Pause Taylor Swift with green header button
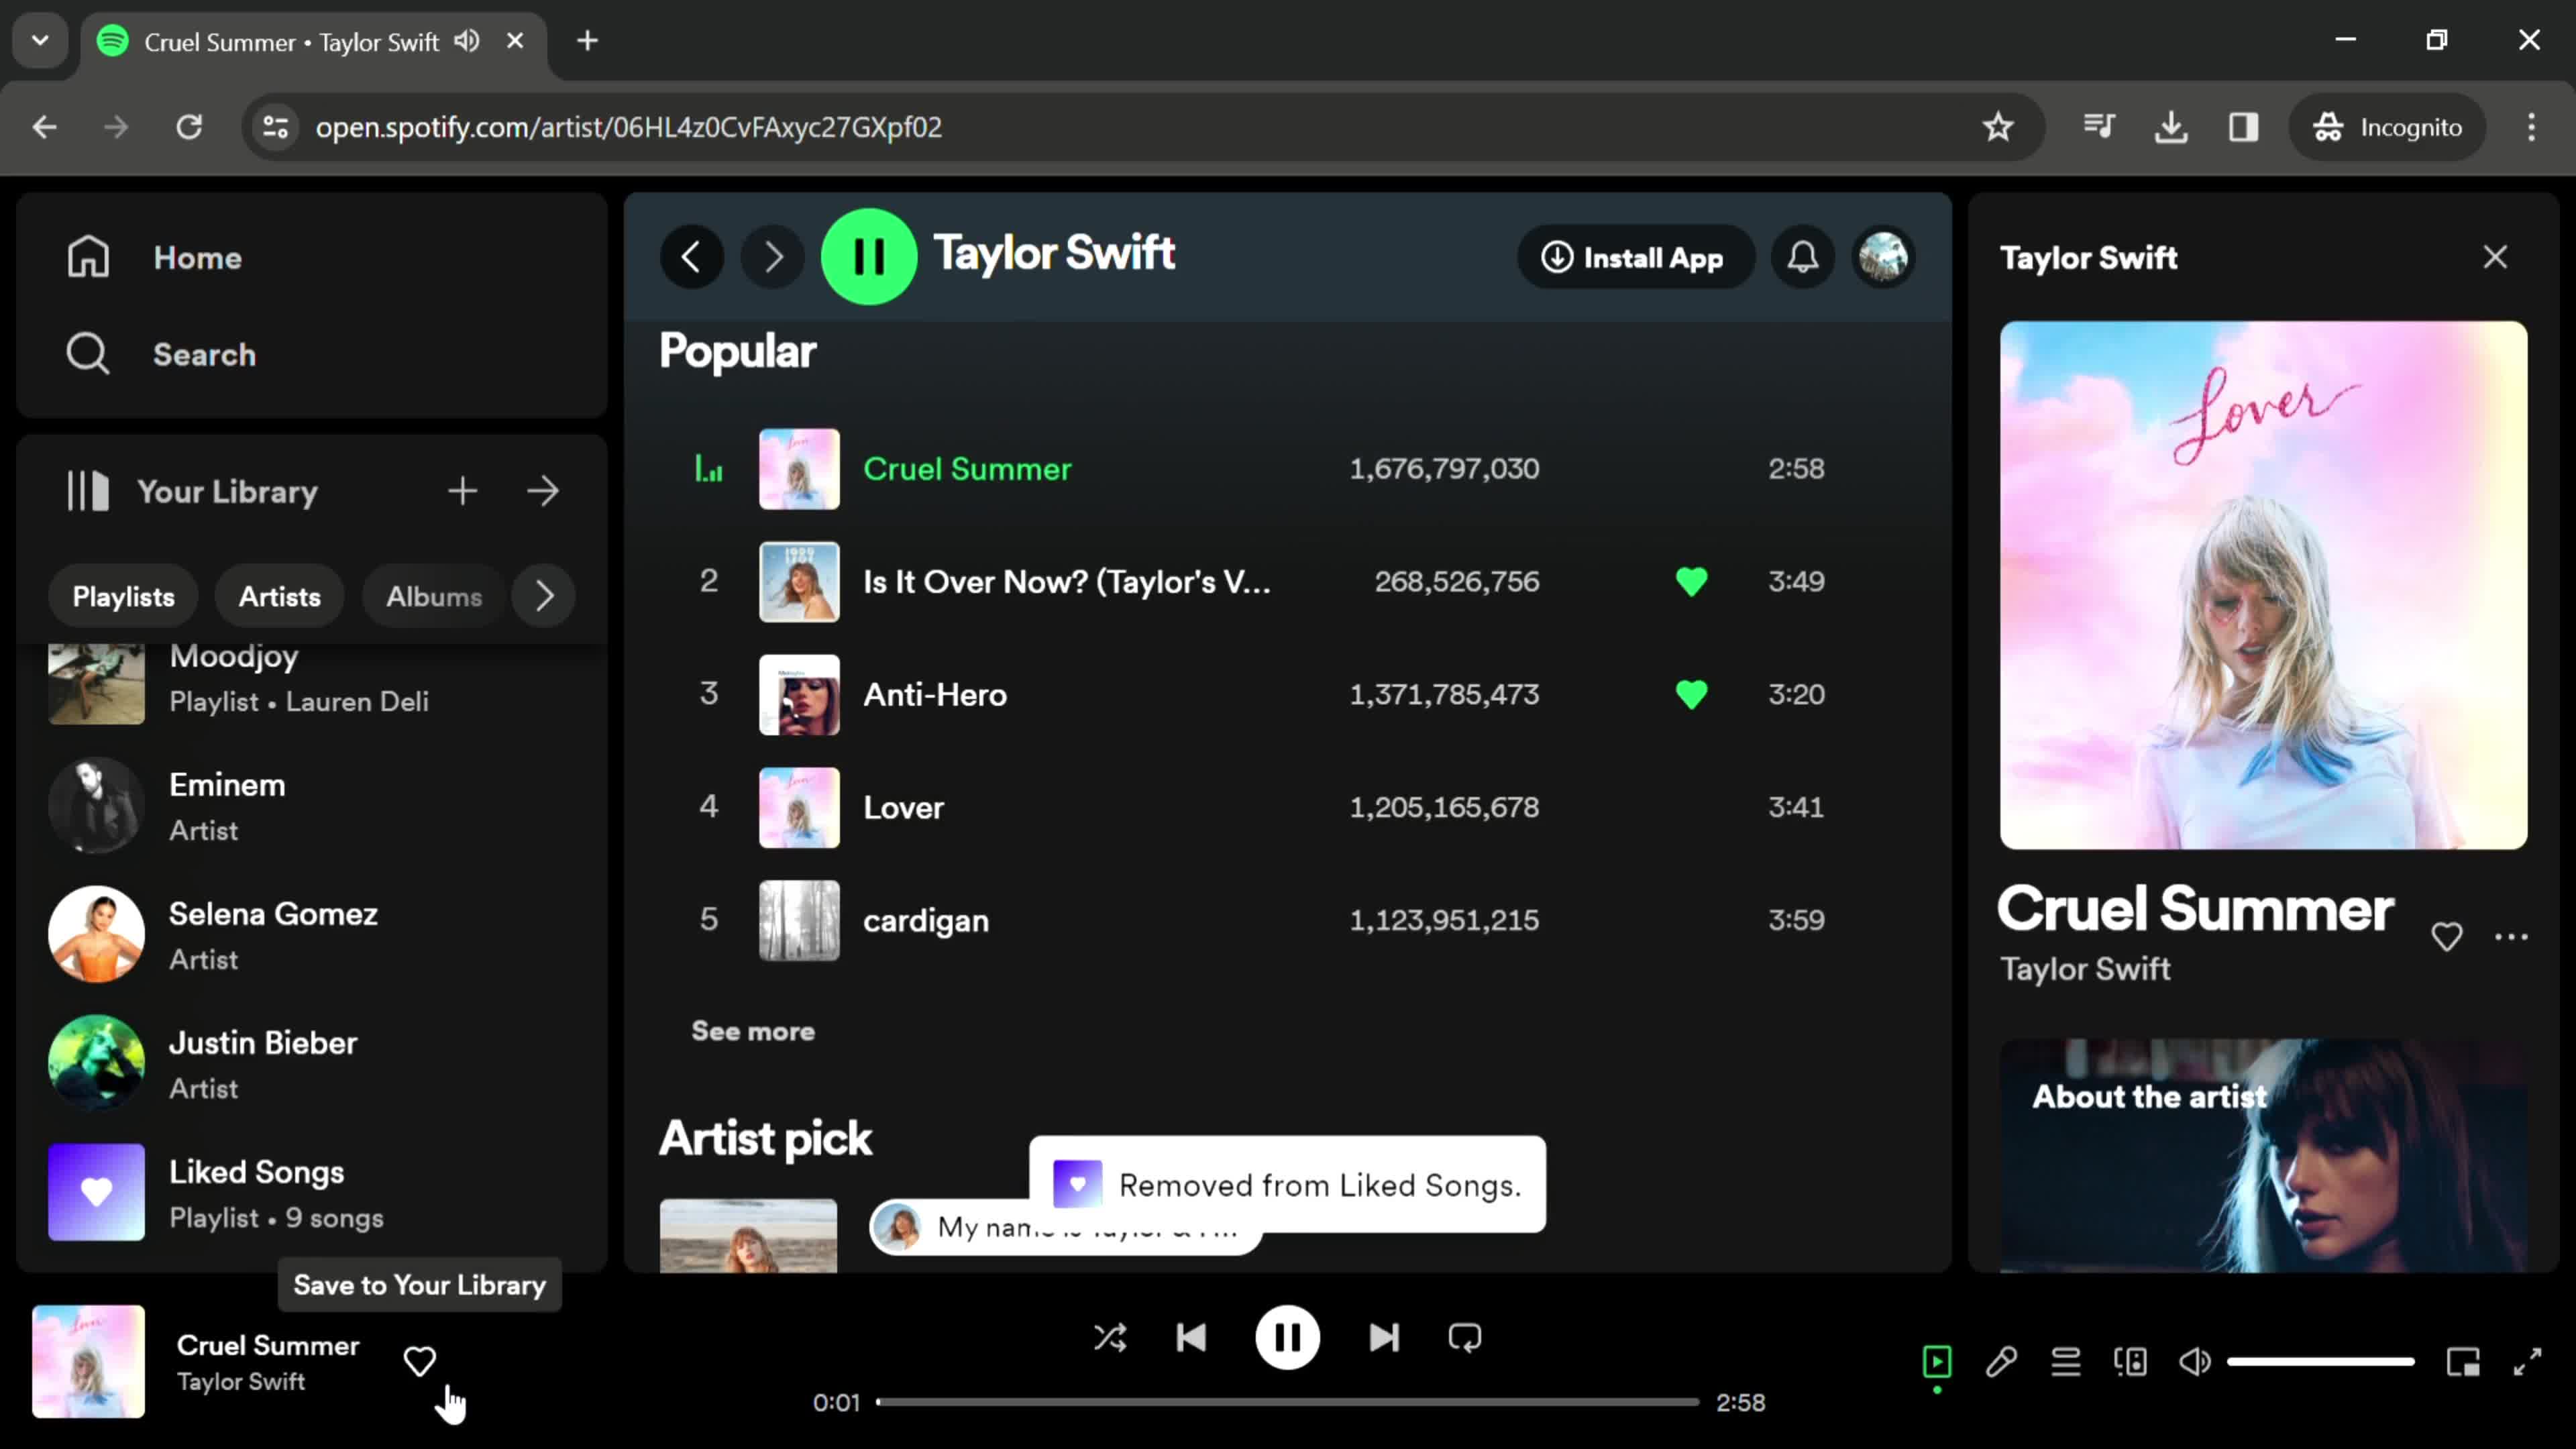This screenshot has height=1449, width=2576. [x=869, y=257]
